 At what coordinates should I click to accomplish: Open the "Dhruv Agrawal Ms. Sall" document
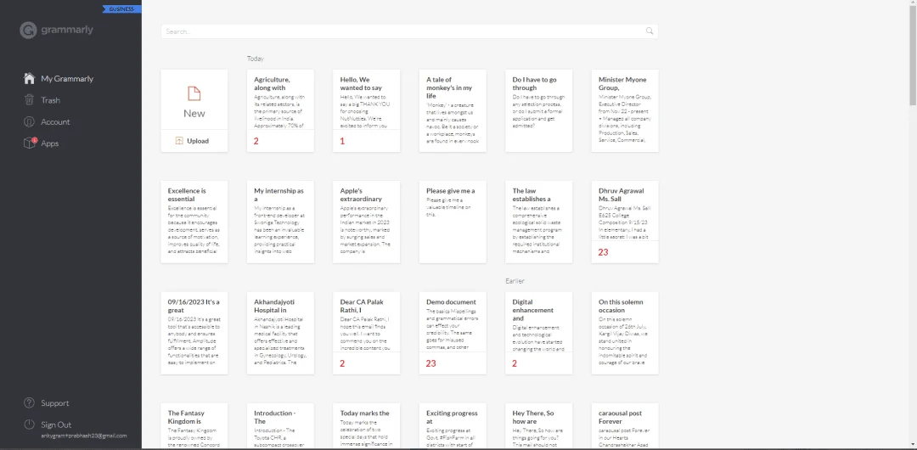[x=625, y=222]
